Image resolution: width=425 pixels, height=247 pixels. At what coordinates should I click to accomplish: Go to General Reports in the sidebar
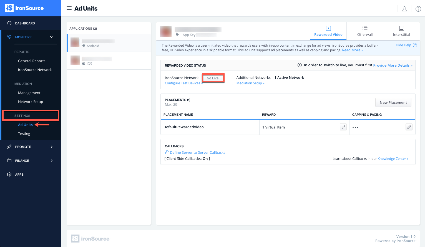[x=32, y=61]
